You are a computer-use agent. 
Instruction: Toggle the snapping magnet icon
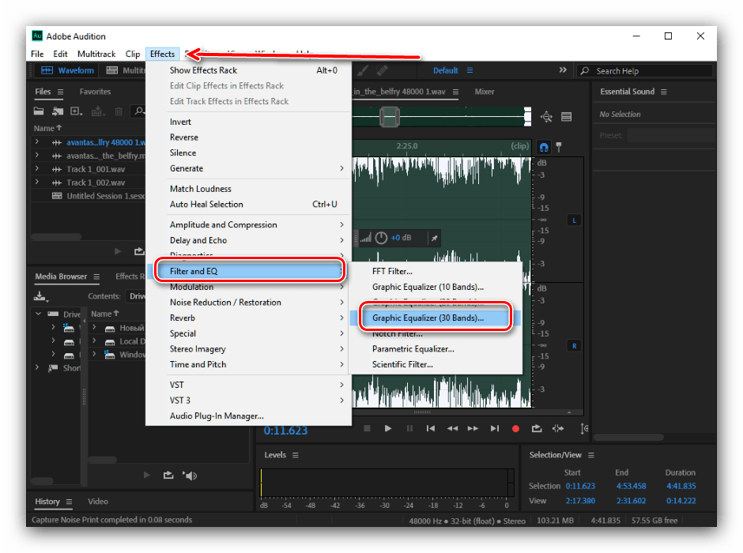coord(544,147)
